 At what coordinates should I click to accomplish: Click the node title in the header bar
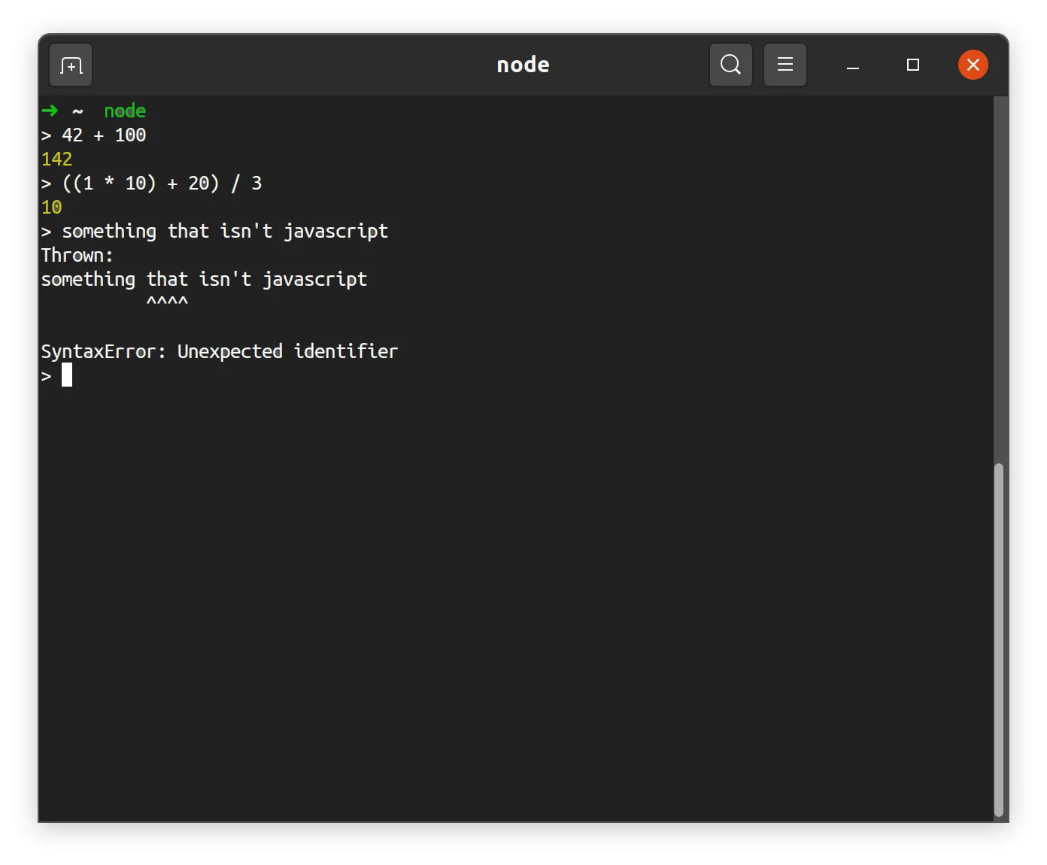pos(523,65)
